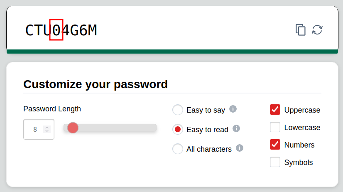
Task: Click the password length number field
Action: point(35,130)
